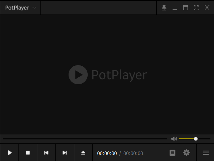The height and width of the screenshot is (161, 214).
Task: Switch PotPlayer to fullscreen mode
Action: click(x=196, y=8)
